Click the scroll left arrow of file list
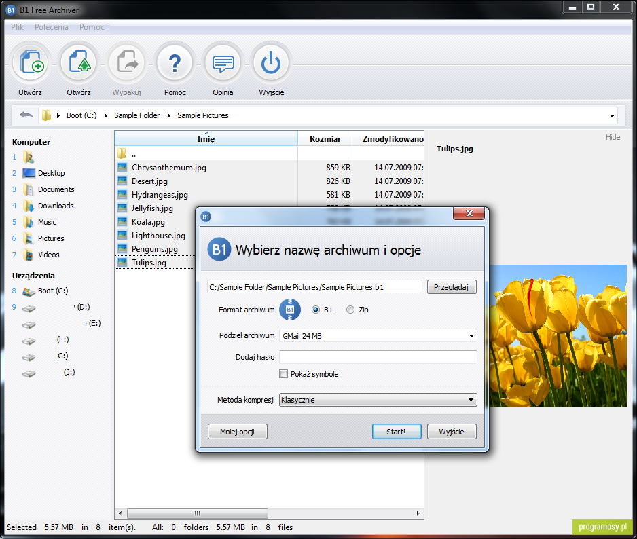Screen dimensions: 637x539 click(120, 513)
